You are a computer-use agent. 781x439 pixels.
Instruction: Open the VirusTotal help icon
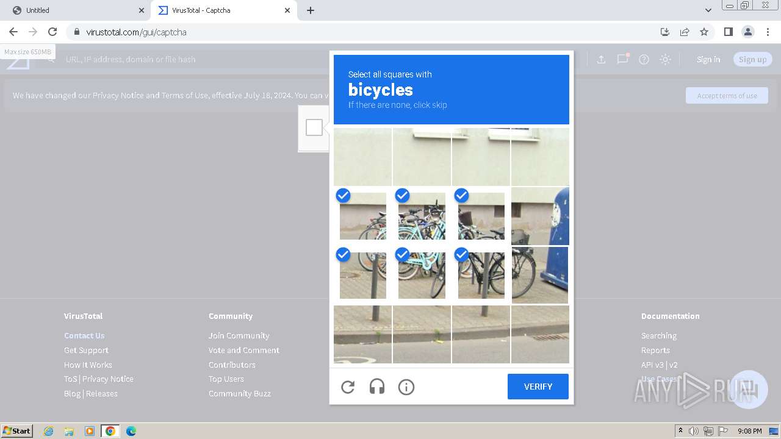[x=644, y=59]
